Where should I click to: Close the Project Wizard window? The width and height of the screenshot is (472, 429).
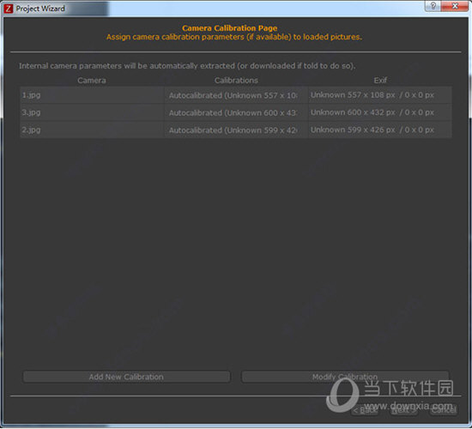tap(455, 6)
